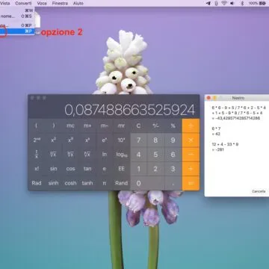Click the percent key

173,126
